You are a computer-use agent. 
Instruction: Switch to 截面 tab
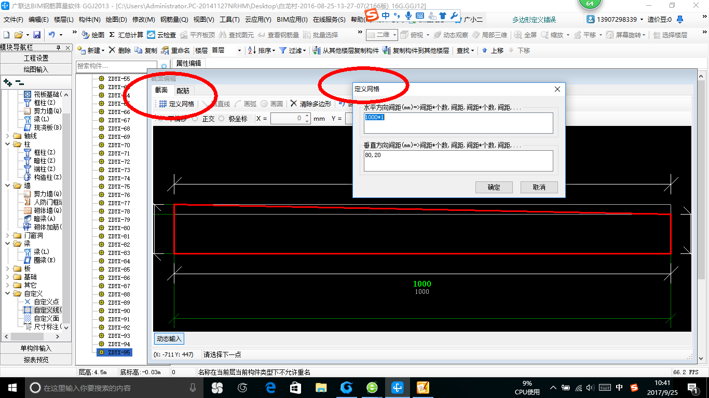[161, 90]
